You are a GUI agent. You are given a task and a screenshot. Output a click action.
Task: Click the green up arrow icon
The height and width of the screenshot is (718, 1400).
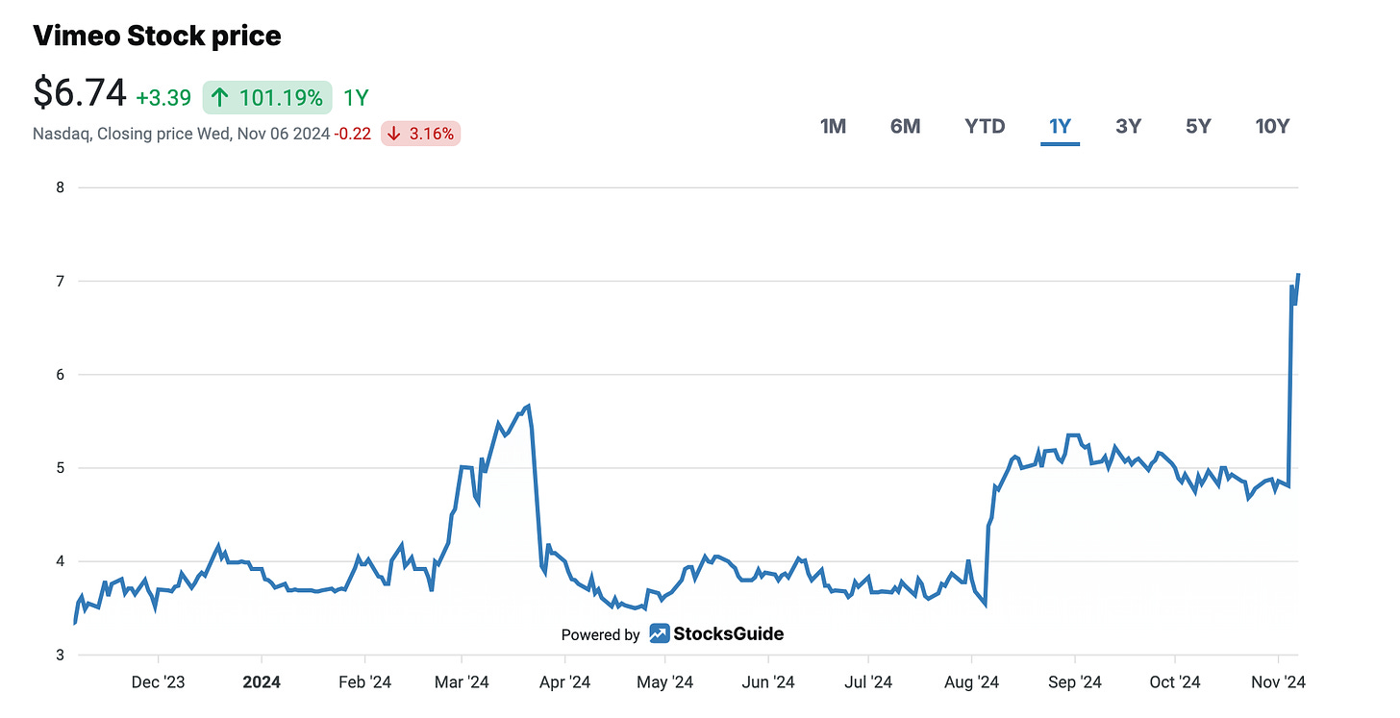pyautogui.click(x=219, y=97)
